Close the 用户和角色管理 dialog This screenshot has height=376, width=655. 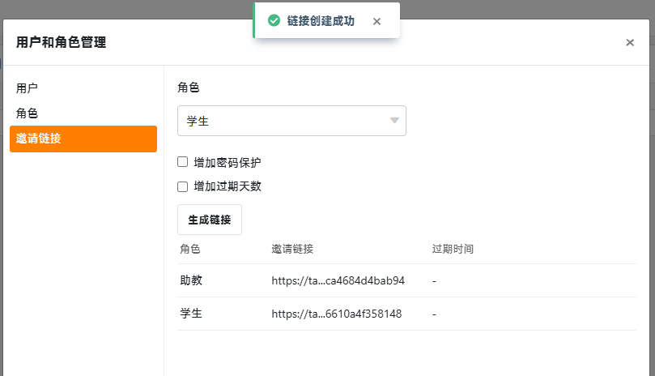pyautogui.click(x=630, y=42)
